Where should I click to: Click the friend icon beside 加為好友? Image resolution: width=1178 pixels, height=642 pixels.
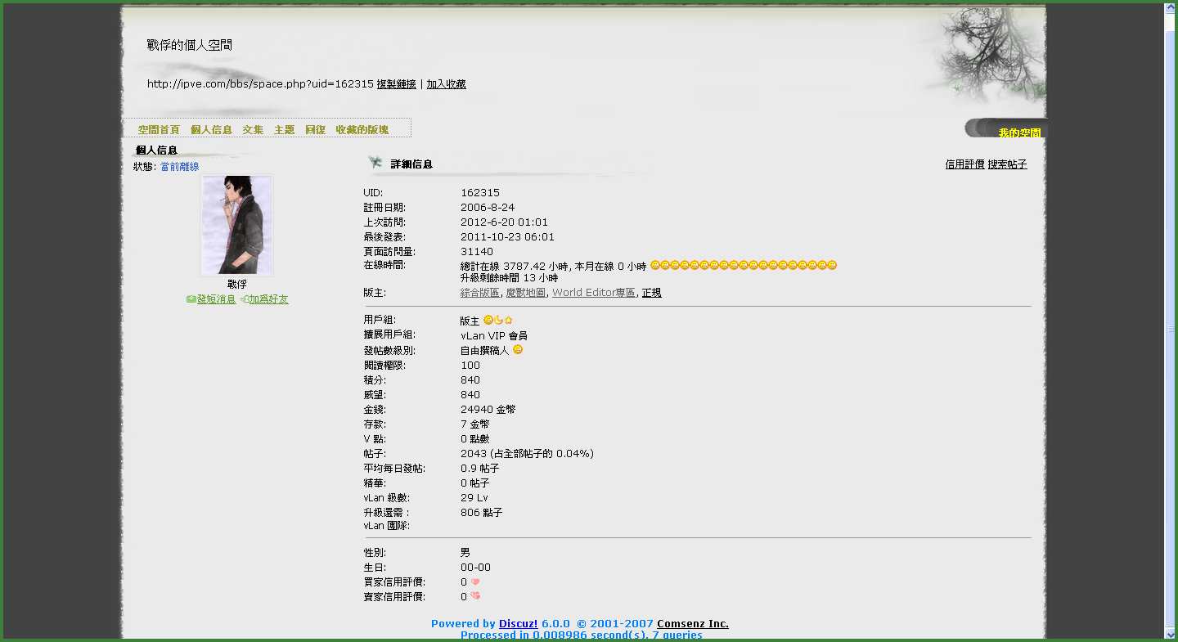click(244, 299)
